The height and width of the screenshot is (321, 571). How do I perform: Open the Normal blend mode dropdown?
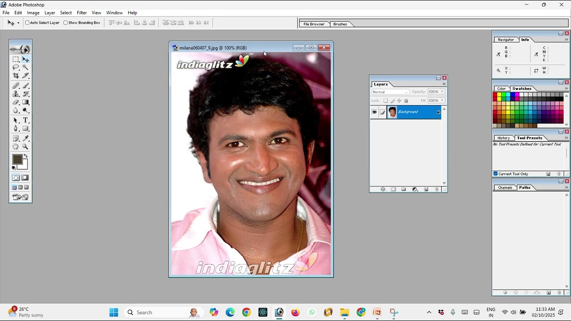tap(390, 92)
